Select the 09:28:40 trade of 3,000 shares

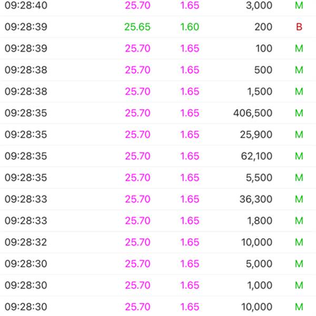[158, 5]
